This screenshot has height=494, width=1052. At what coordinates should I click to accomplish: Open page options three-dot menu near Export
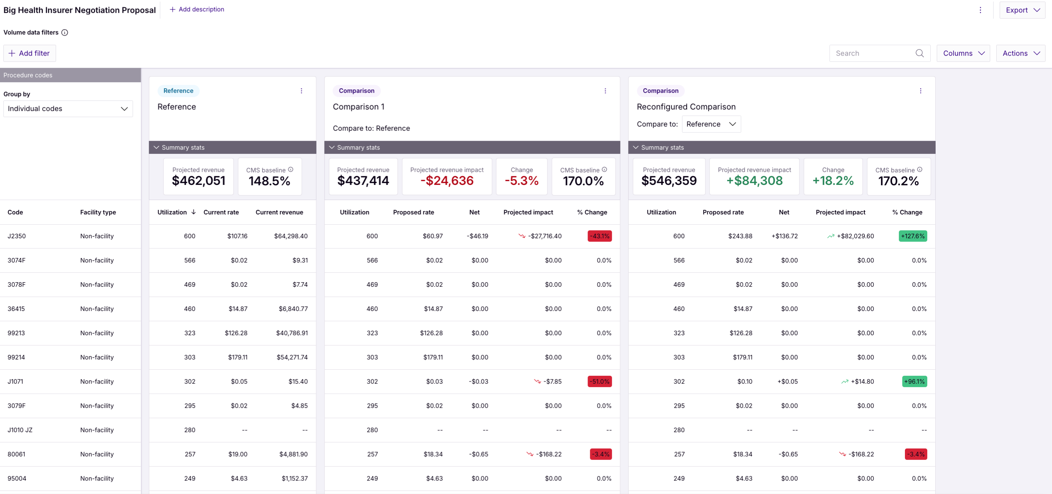pyautogui.click(x=980, y=10)
